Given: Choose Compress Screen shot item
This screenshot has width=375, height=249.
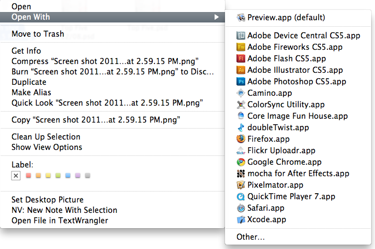Looking at the screenshot, I should (112, 61).
